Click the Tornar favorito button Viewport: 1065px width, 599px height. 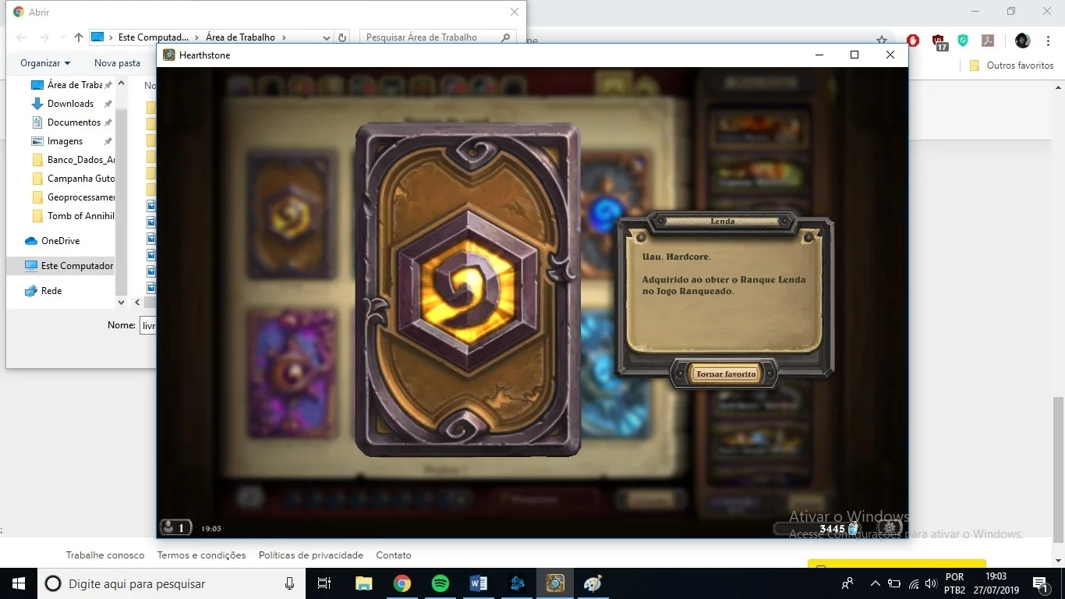coord(726,374)
